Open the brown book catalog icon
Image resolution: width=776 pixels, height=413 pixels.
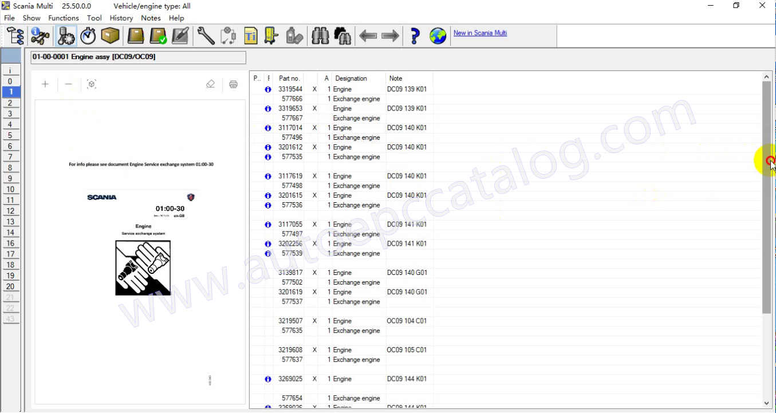pos(135,37)
